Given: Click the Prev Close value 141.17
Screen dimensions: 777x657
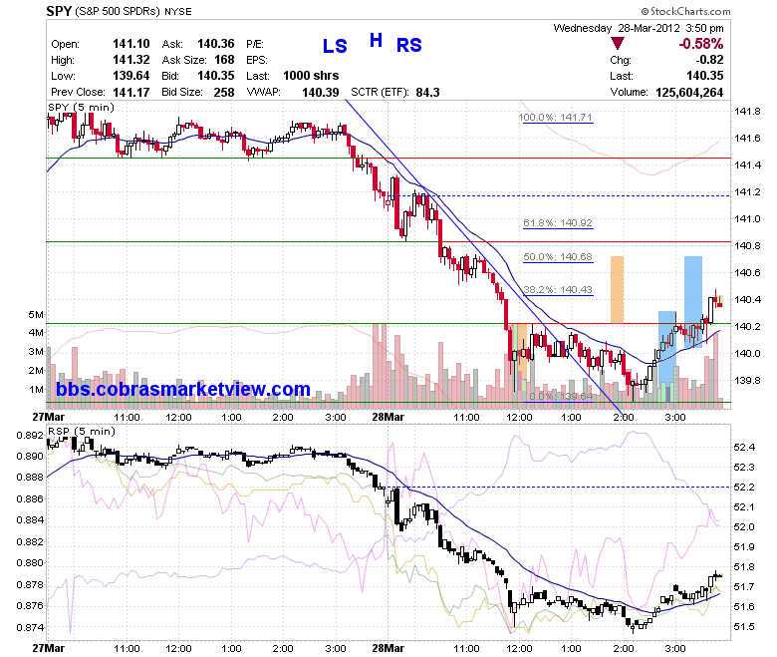Looking at the screenshot, I should (130, 93).
